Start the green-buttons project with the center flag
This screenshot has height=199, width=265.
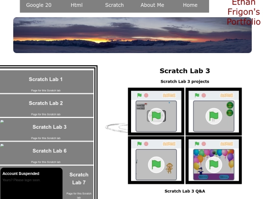(214, 116)
